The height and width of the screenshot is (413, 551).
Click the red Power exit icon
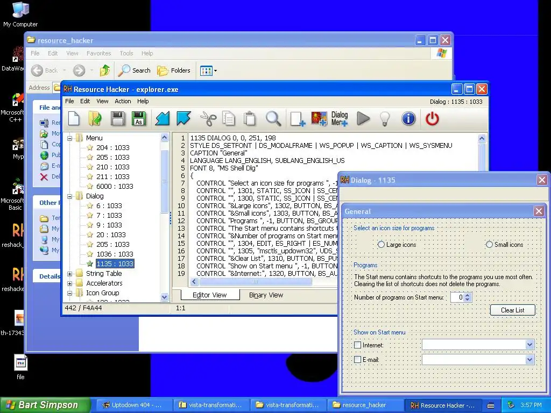[x=432, y=118]
